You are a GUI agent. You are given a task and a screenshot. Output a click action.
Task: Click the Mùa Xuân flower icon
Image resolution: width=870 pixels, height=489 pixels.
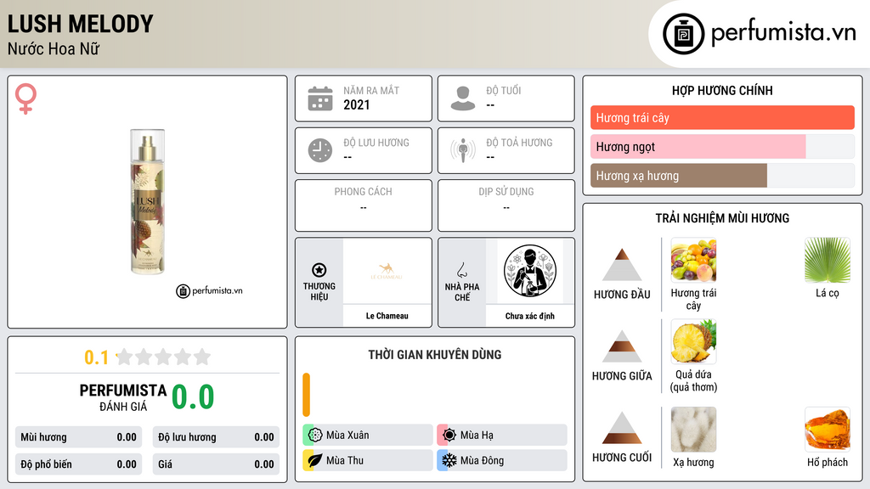point(315,436)
